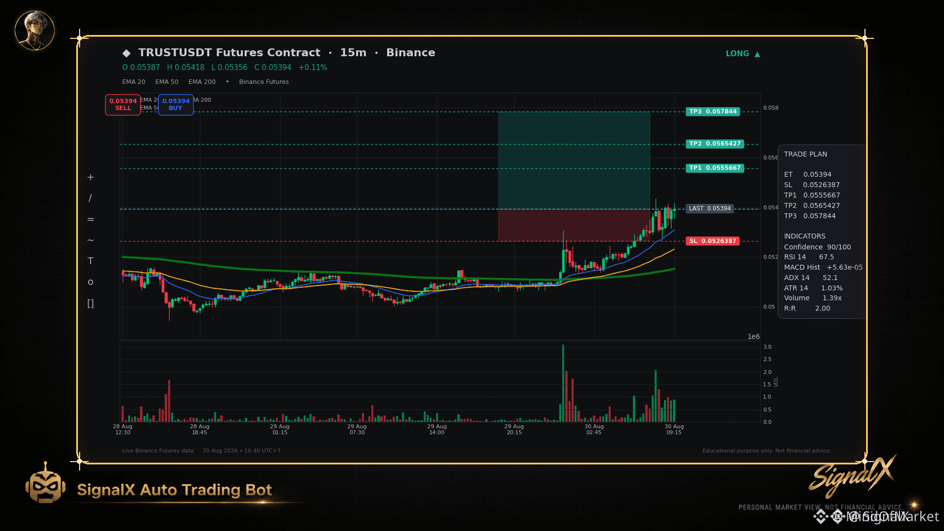Screen dimensions: 944x531
Task: Click the INDICATORS section heading
Action: (805, 236)
